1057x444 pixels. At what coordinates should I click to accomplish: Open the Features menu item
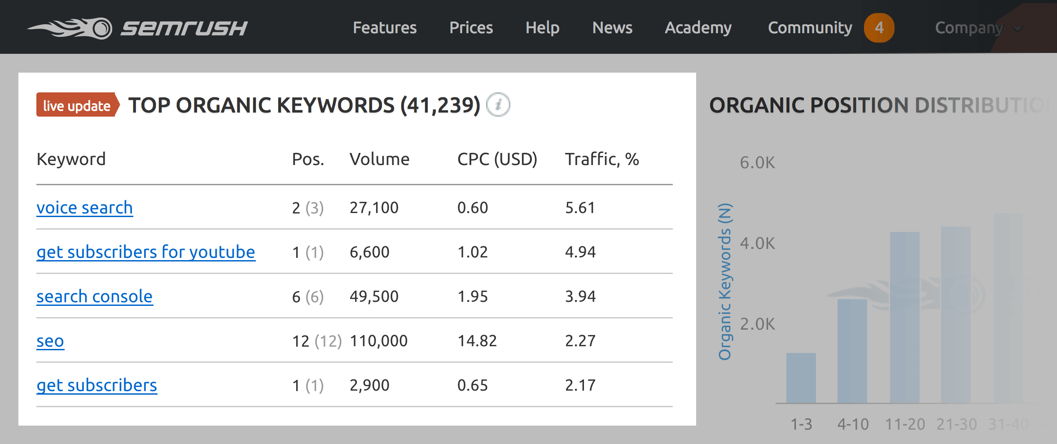385,28
